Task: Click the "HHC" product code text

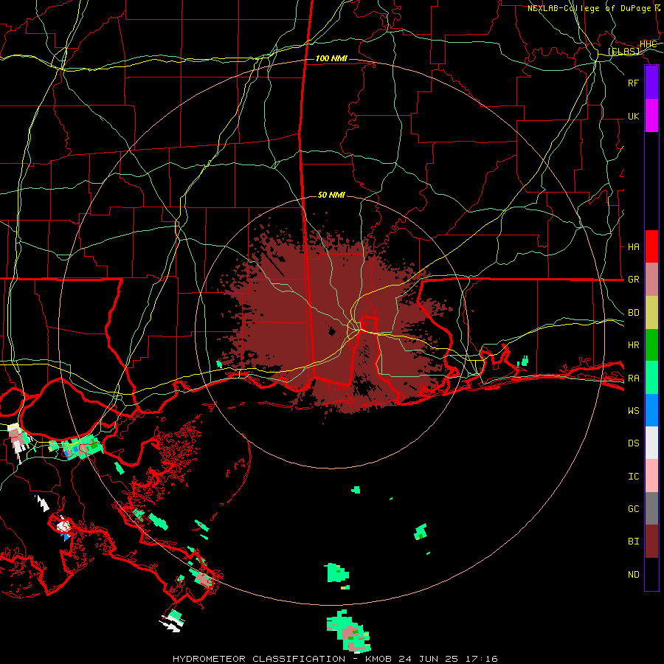Action: click(648, 44)
